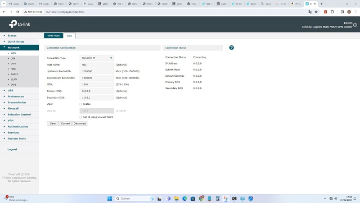Open the weather widget on taskbar
This screenshot has width=360, height=203.
(x=16, y=198)
